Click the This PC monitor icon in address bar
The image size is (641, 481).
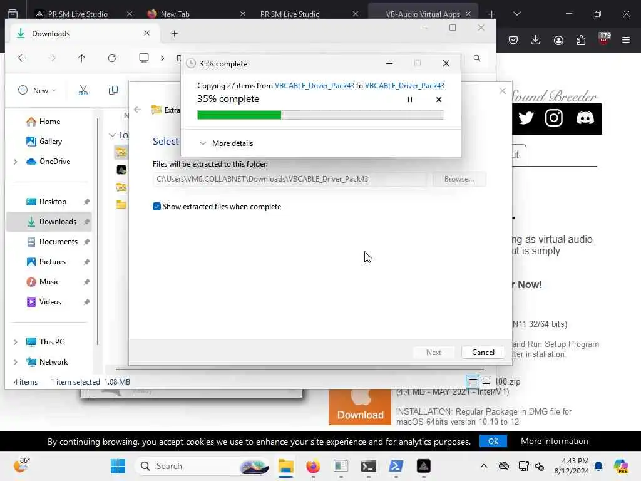point(144,58)
